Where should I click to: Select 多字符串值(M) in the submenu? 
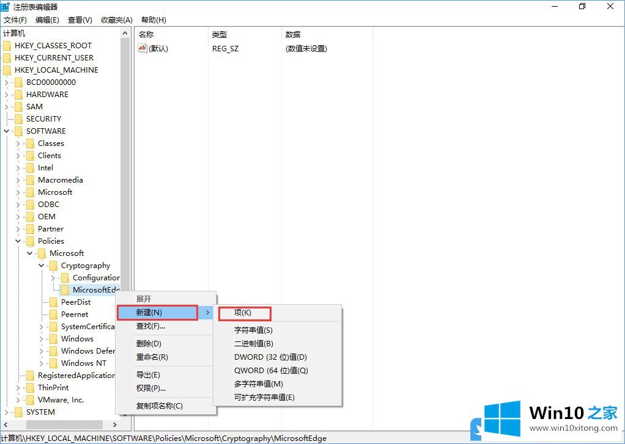click(278, 384)
